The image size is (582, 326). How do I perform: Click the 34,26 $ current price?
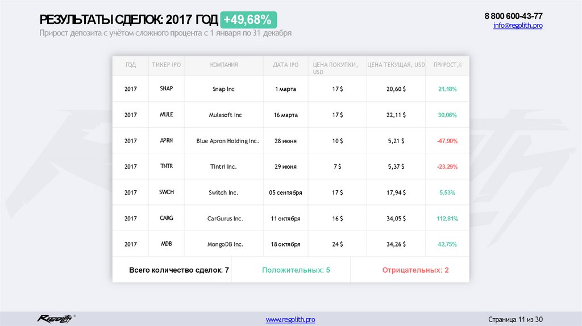396,244
